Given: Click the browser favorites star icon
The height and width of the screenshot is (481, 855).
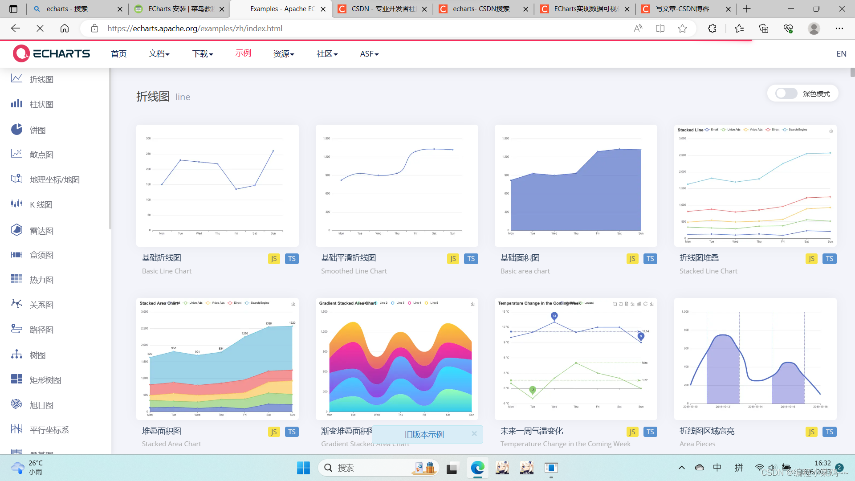Looking at the screenshot, I should (x=682, y=29).
